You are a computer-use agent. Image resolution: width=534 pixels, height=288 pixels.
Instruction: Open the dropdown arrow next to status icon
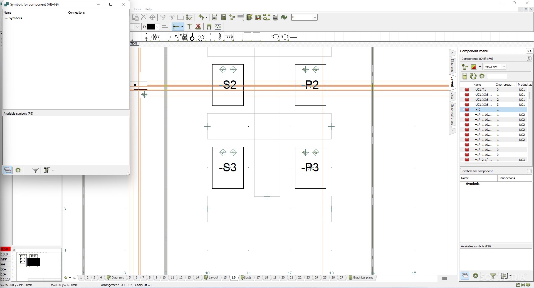click(x=480, y=67)
